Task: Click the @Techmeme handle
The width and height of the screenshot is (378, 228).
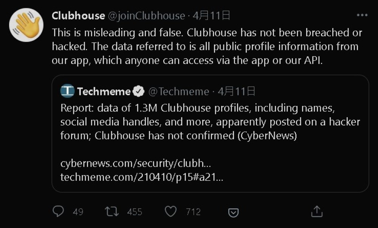Action: tap(178, 92)
